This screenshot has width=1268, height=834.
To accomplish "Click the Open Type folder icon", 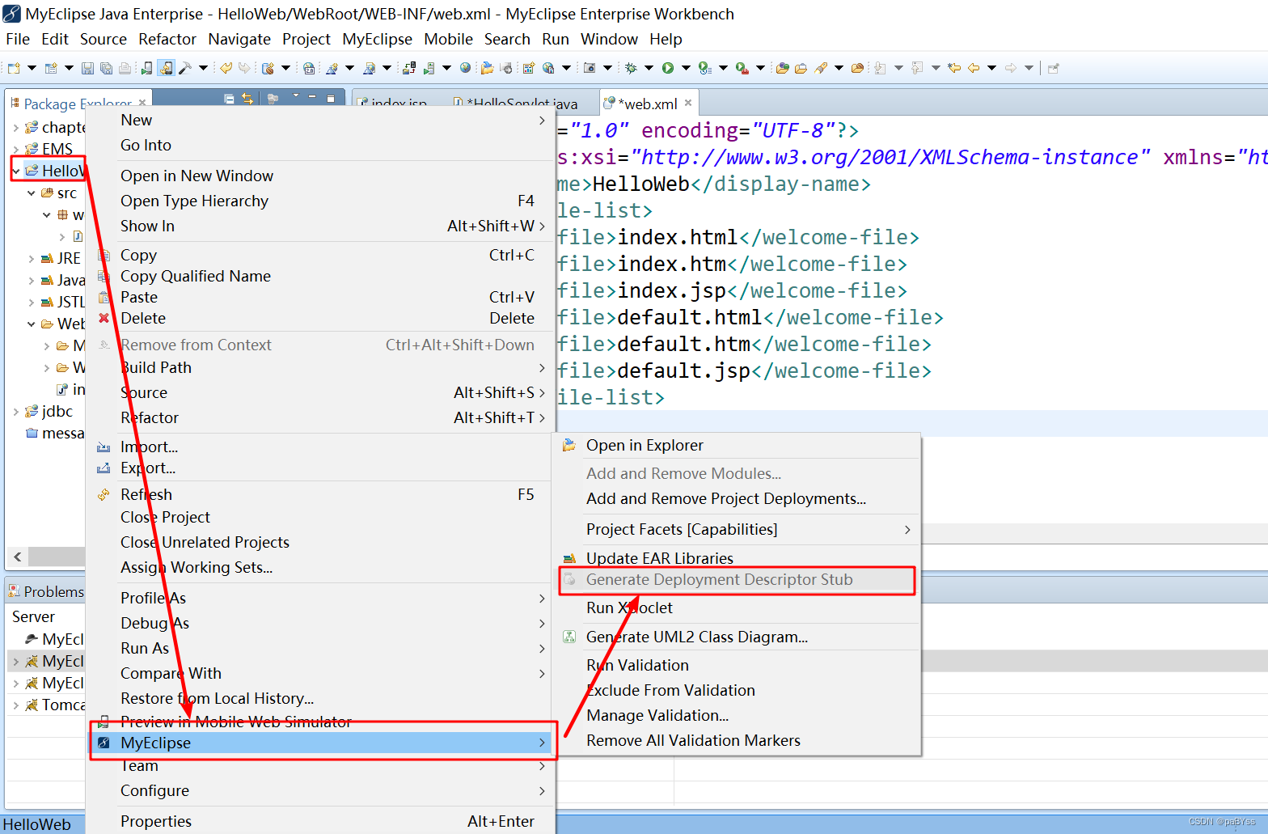I will pos(782,68).
